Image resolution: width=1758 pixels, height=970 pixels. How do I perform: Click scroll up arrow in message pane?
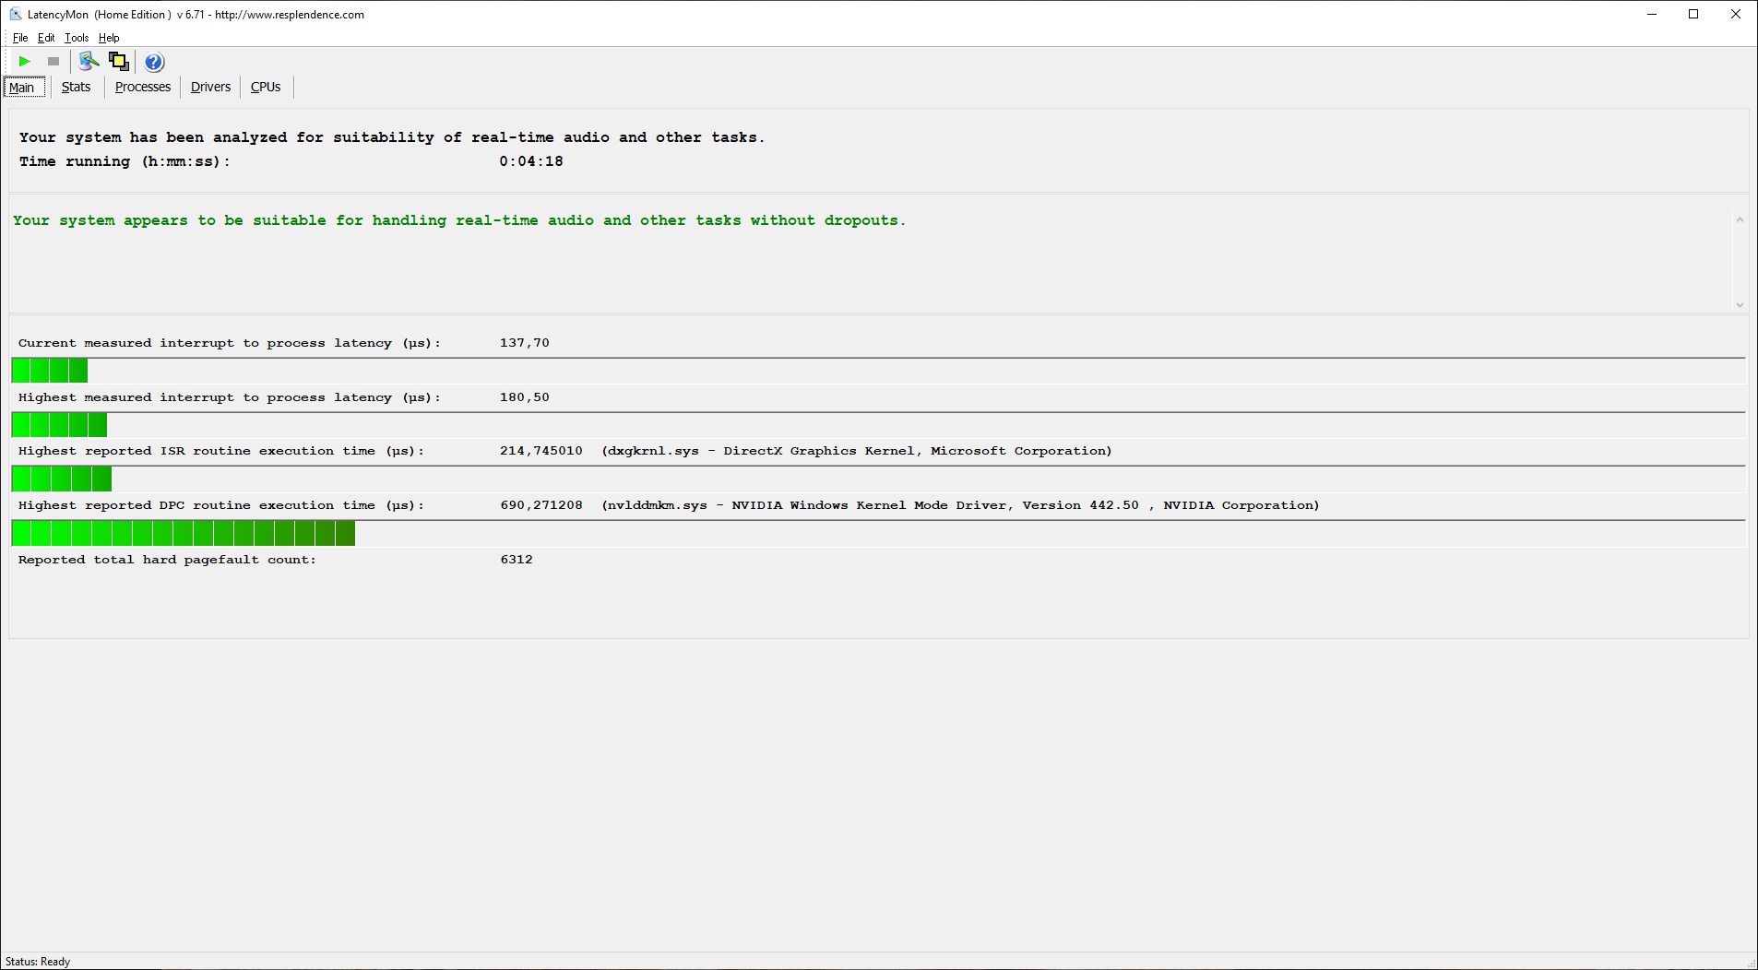tap(1740, 219)
